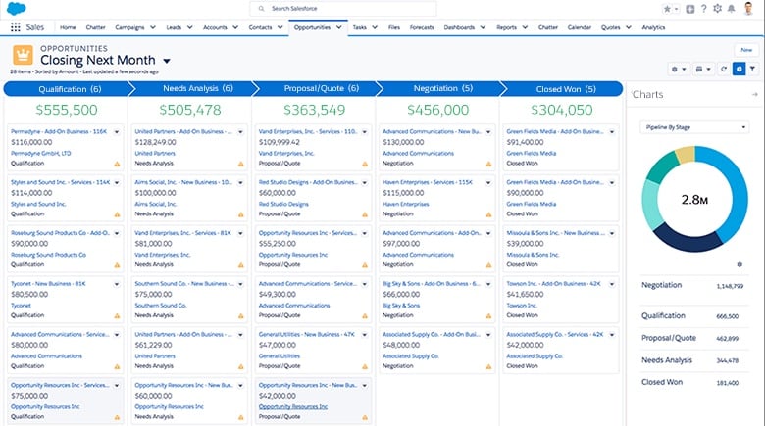This screenshot has height=426, width=765.
Task: Click the yellow donut chart segment
Action: [x=685, y=155]
